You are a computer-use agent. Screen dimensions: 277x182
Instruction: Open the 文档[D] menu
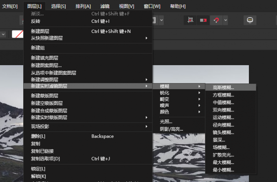coord(10,7)
